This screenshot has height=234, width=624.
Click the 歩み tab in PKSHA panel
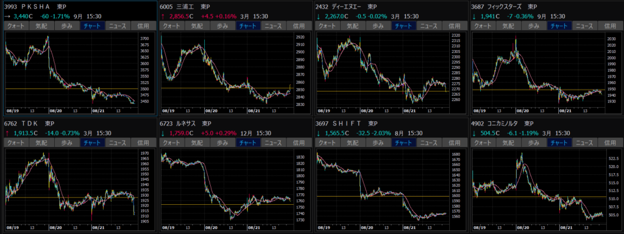(66, 26)
